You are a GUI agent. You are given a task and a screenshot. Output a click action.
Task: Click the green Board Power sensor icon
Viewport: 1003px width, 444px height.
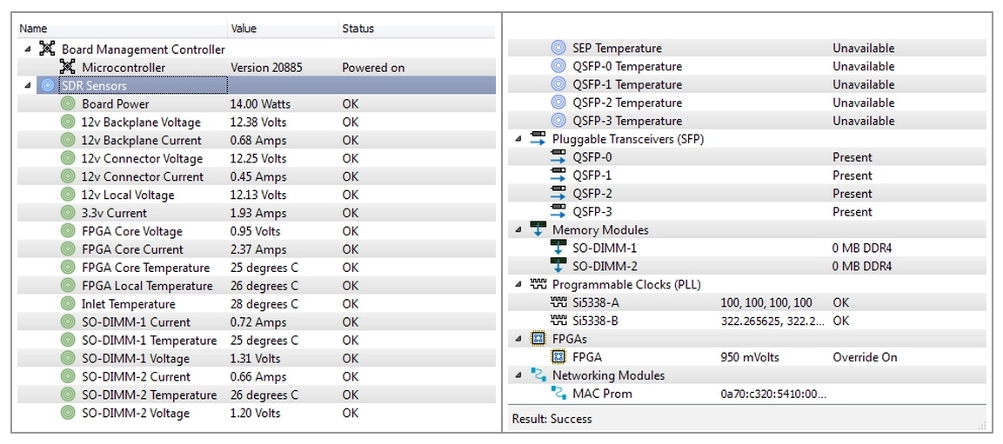pos(68,103)
